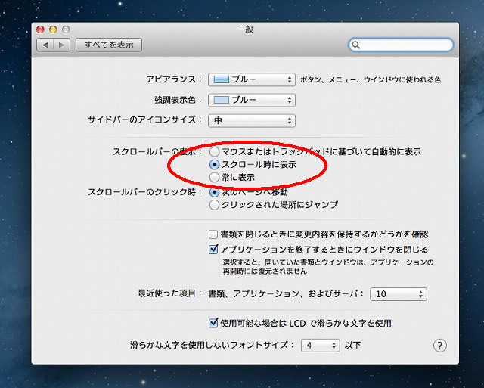The width and height of the screenshot is (484, 388).
Task: Toggle 使用可能な場合は LCD で滑らかな文字を使用
Action: click(213, 323)
